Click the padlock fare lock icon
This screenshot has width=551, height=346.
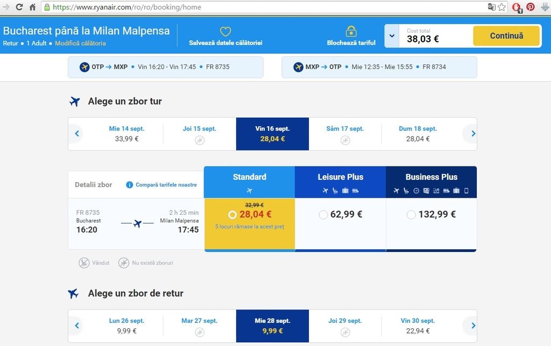point(351,31)
